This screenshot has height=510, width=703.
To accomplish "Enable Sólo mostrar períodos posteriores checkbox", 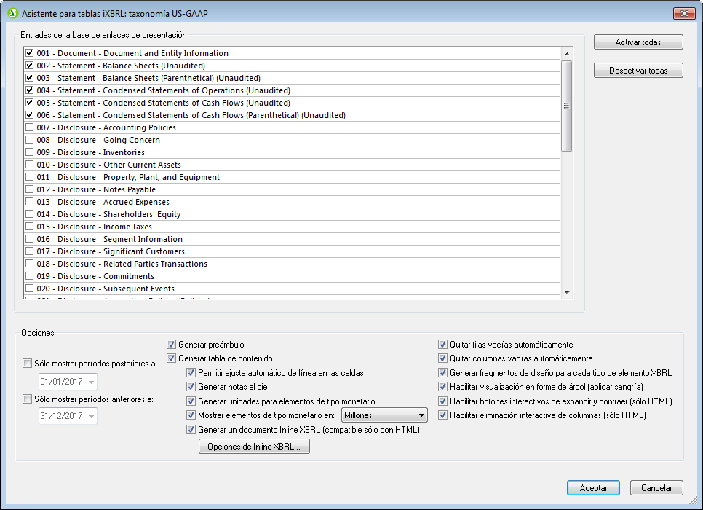I will tap(28, 363).
